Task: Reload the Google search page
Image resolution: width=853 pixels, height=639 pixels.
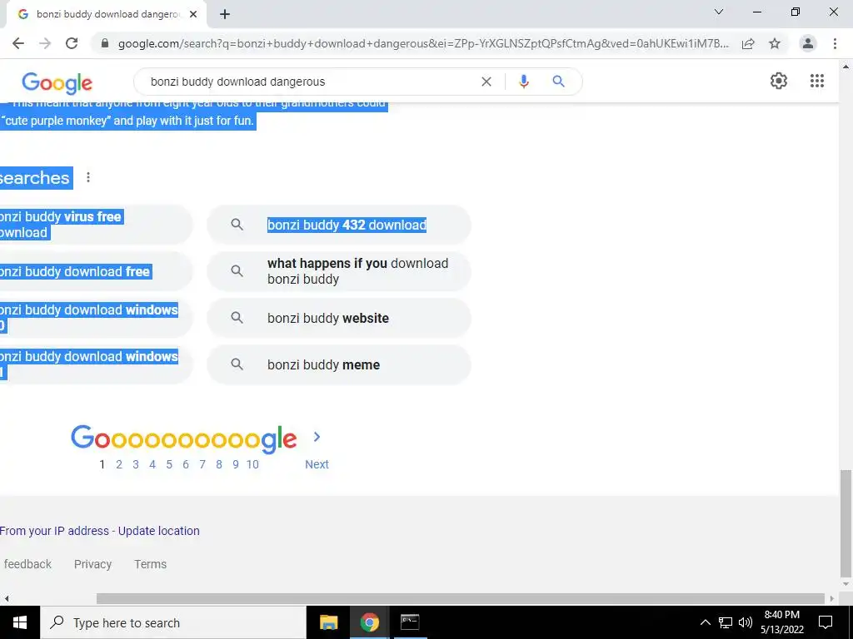Action: pyautogui.click(x=72, y=43)
